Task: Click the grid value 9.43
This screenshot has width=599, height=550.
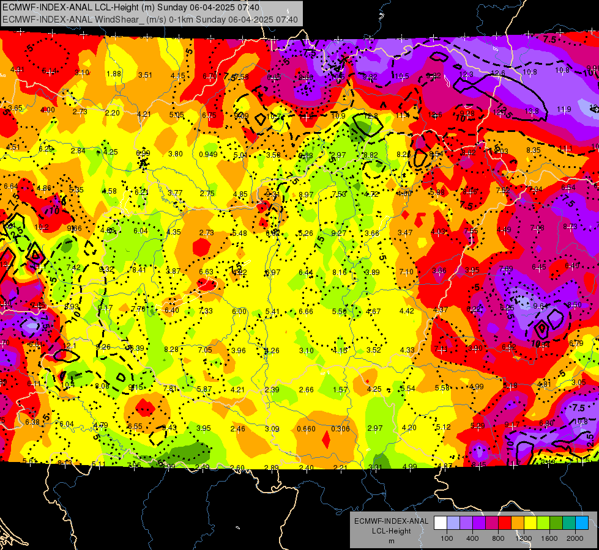Action: tap(169, 428)
